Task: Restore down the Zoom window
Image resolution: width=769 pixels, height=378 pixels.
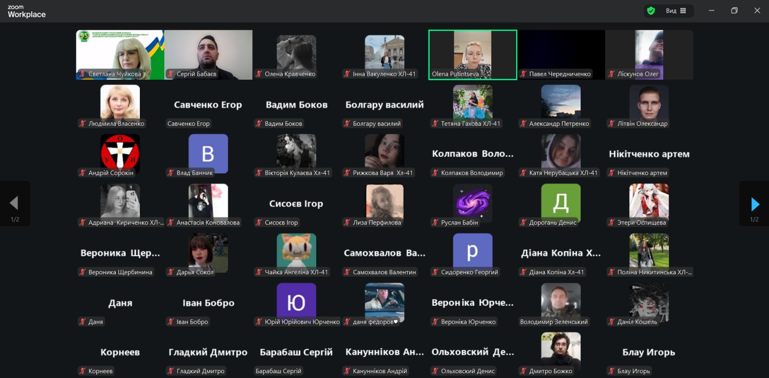Action: (734, 11)
